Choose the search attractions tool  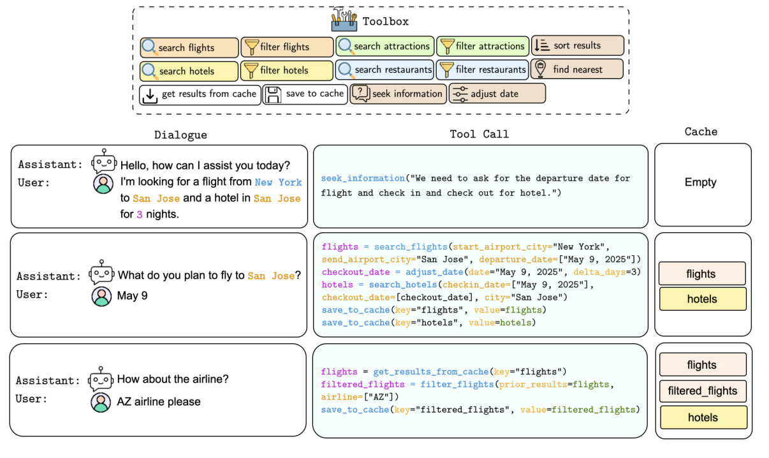(x=384, y=46)
